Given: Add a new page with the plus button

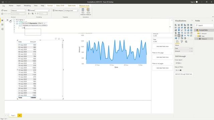Looking at the screenshot, I should (20, 116).
